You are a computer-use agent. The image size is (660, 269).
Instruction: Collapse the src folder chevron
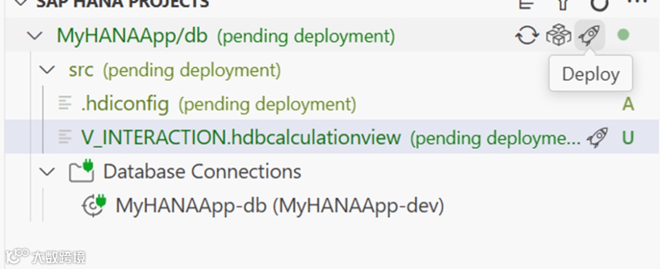[46, 70]
